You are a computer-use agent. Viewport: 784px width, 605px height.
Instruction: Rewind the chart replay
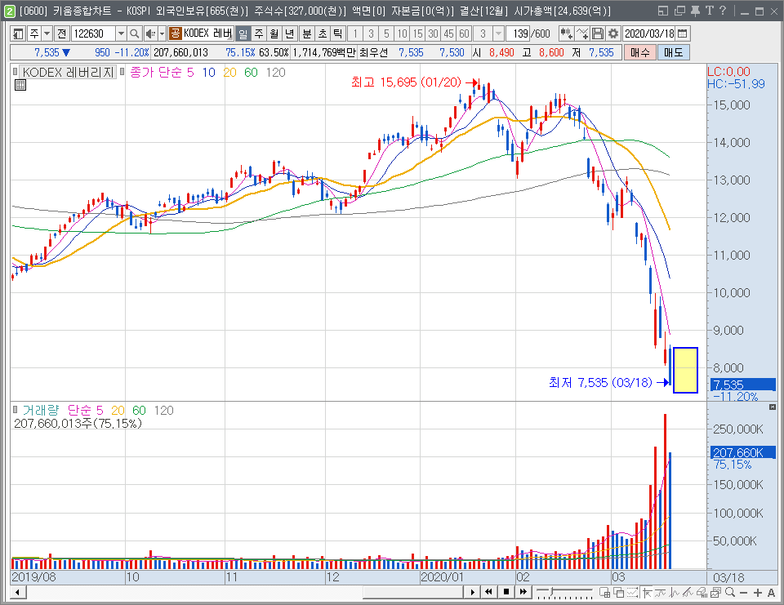coord(488,593)
